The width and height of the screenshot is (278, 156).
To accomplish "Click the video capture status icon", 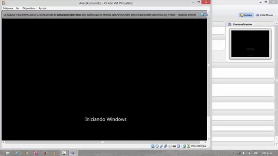I will (x=174, y=146).
